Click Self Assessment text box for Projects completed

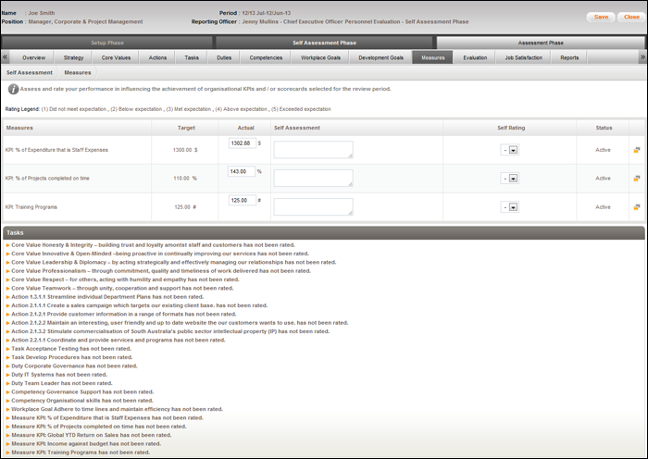[x=313, y=178]
